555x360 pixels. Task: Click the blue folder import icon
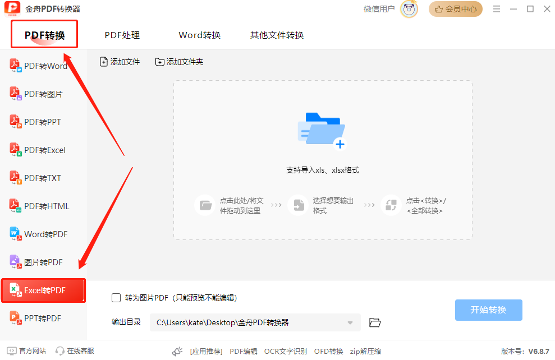(x=322, y=131)
